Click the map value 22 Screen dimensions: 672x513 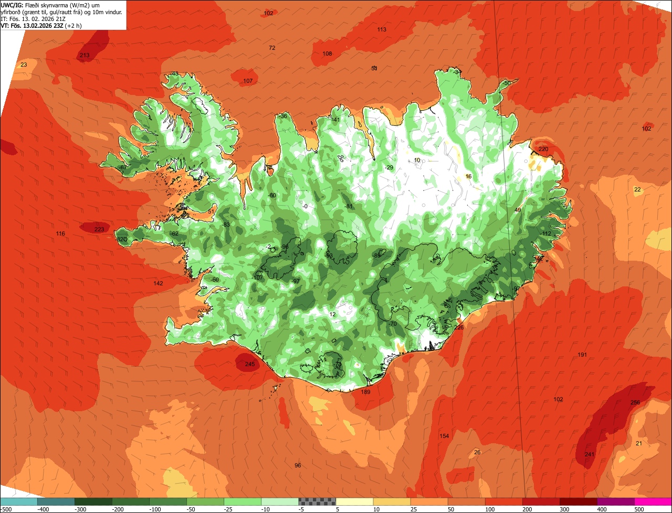coord(637,189)
